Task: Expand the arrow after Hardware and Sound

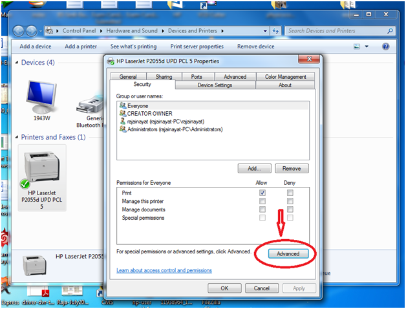Action: (163, 31)
